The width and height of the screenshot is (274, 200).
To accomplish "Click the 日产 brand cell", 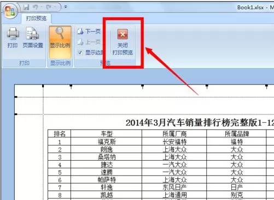I will (x=236, y=187).
